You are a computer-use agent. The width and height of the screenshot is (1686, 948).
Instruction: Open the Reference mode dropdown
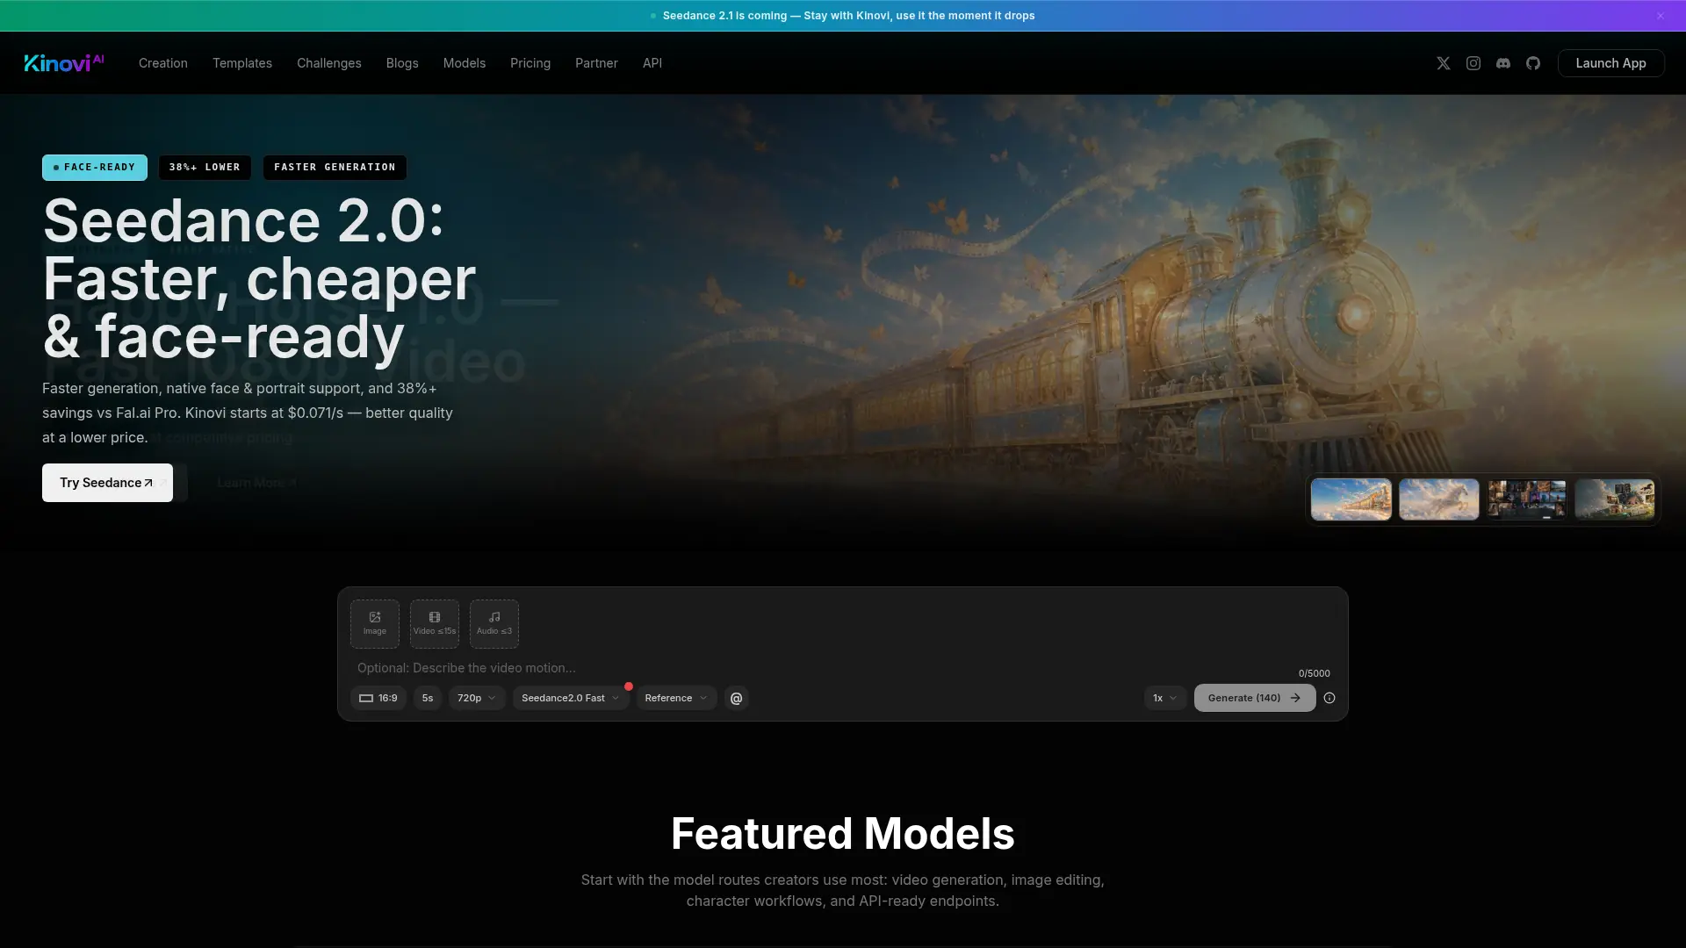pyautogui.click(x=676, y=698)
